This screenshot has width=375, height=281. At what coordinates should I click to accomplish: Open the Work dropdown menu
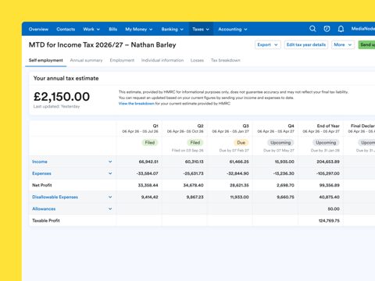coord(91,29)
